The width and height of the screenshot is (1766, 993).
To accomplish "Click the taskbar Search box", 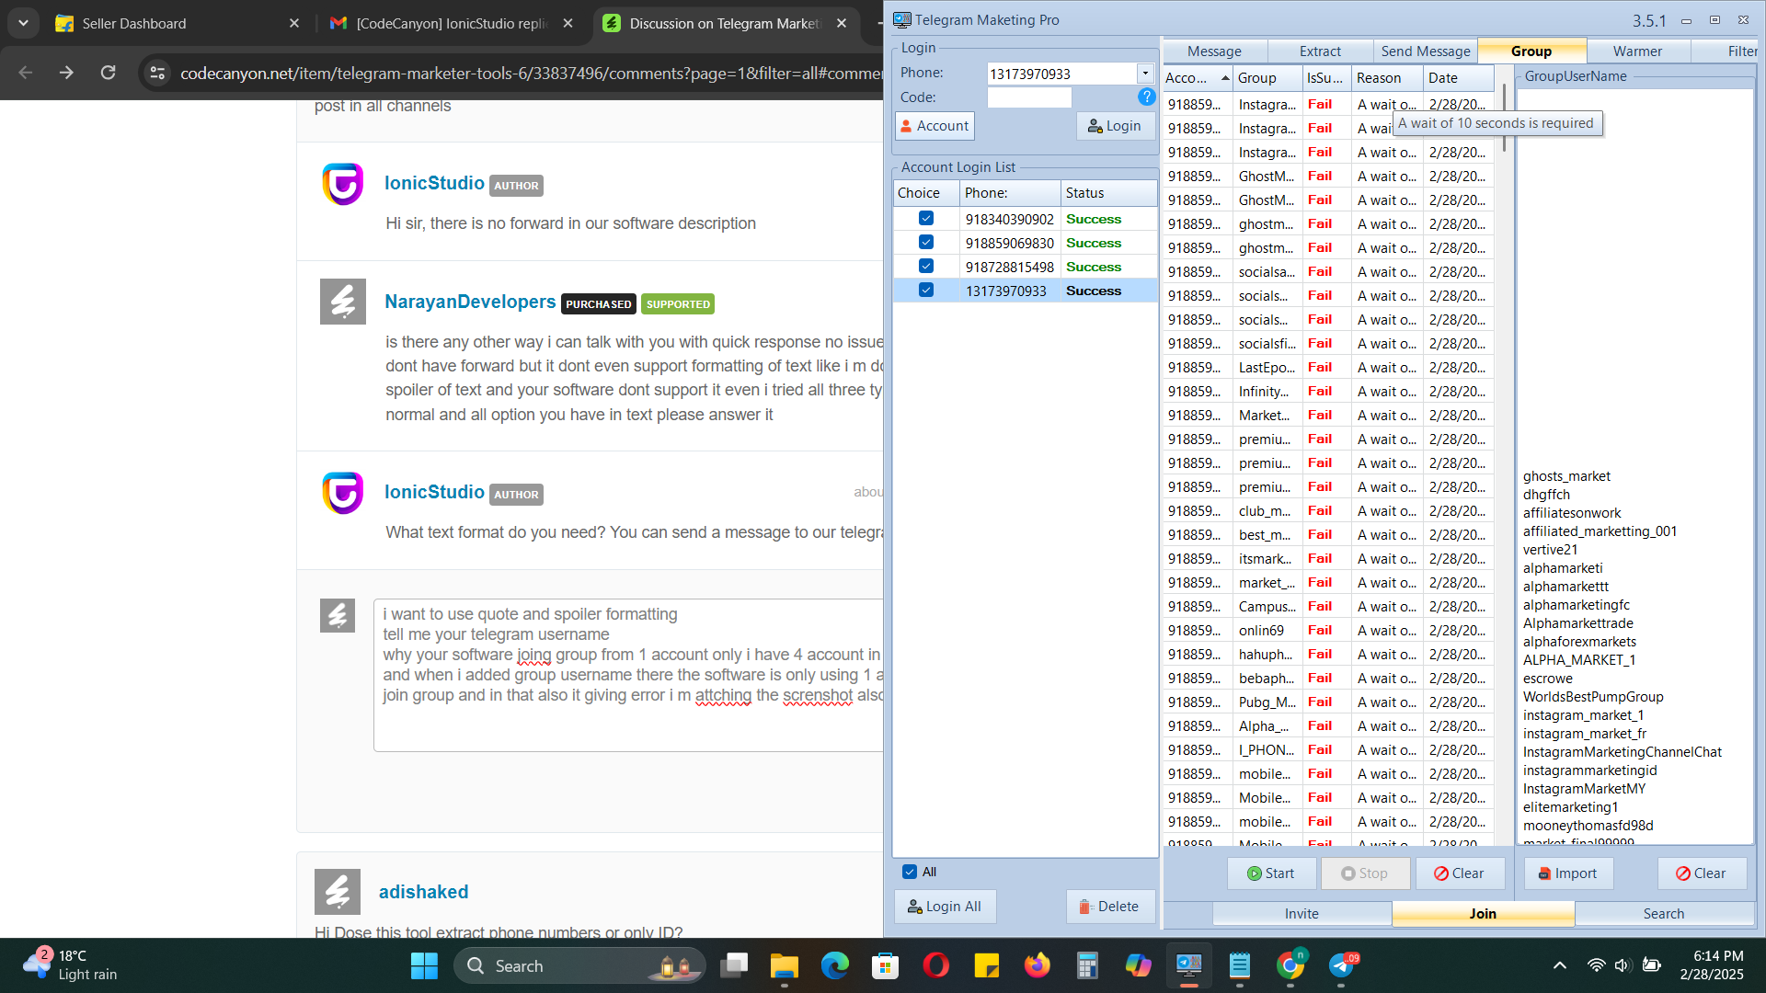I will point(579,965).
